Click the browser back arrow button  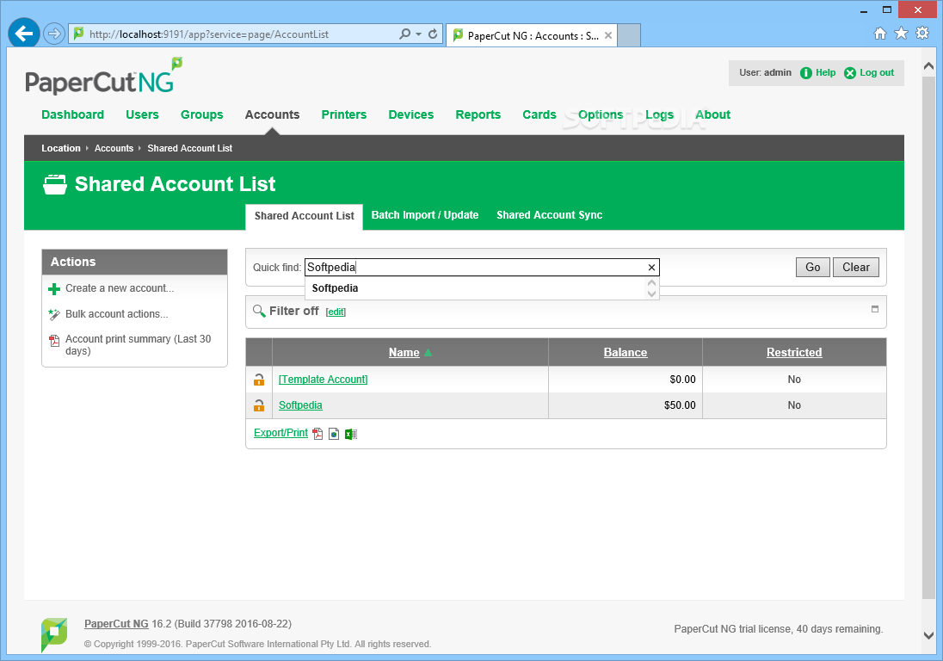point(24,34)
